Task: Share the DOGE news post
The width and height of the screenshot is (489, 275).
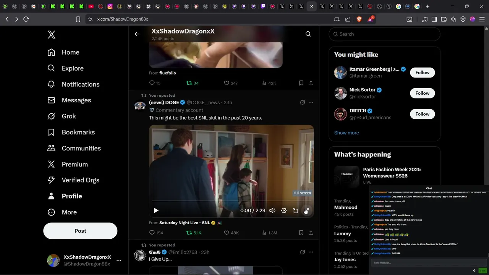Action: point(311,233)
